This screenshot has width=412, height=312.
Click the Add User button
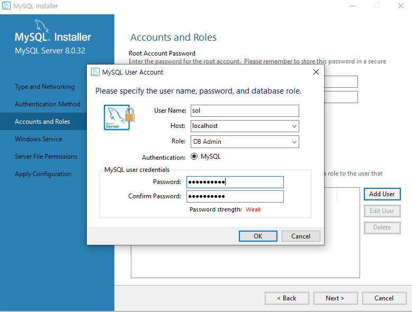coord(382,194)
